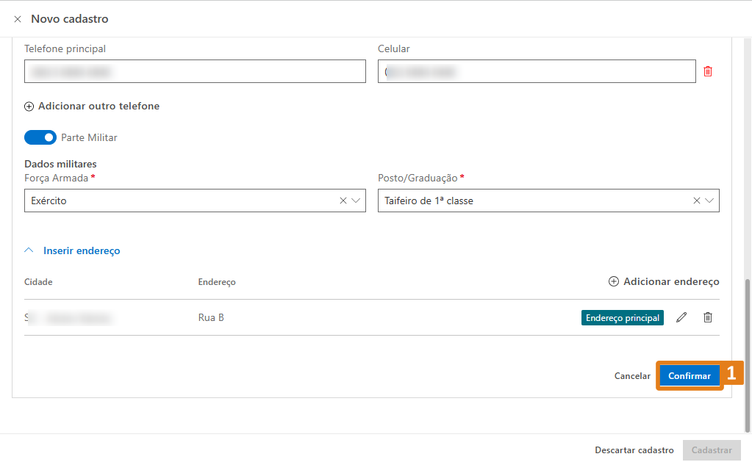This screenshot has width=752, height=462.
Task: Edit the Rua B address
Action: point(681,317)
